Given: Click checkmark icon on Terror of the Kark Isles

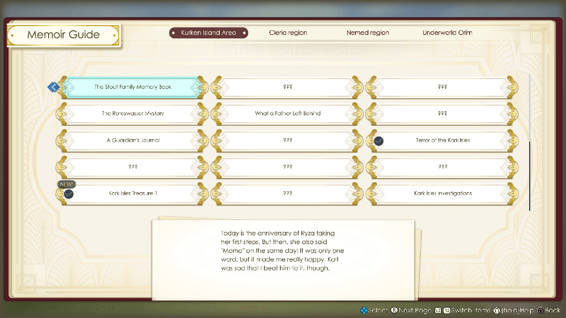Looking at the screenshot, I should click(x=379, y=141).
